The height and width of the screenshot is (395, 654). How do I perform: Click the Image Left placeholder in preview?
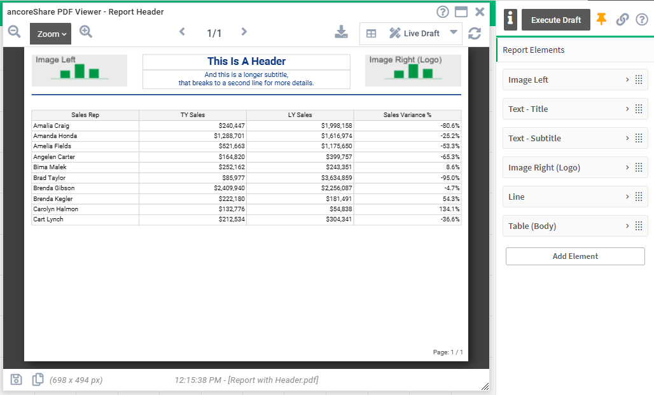(80, 71)
